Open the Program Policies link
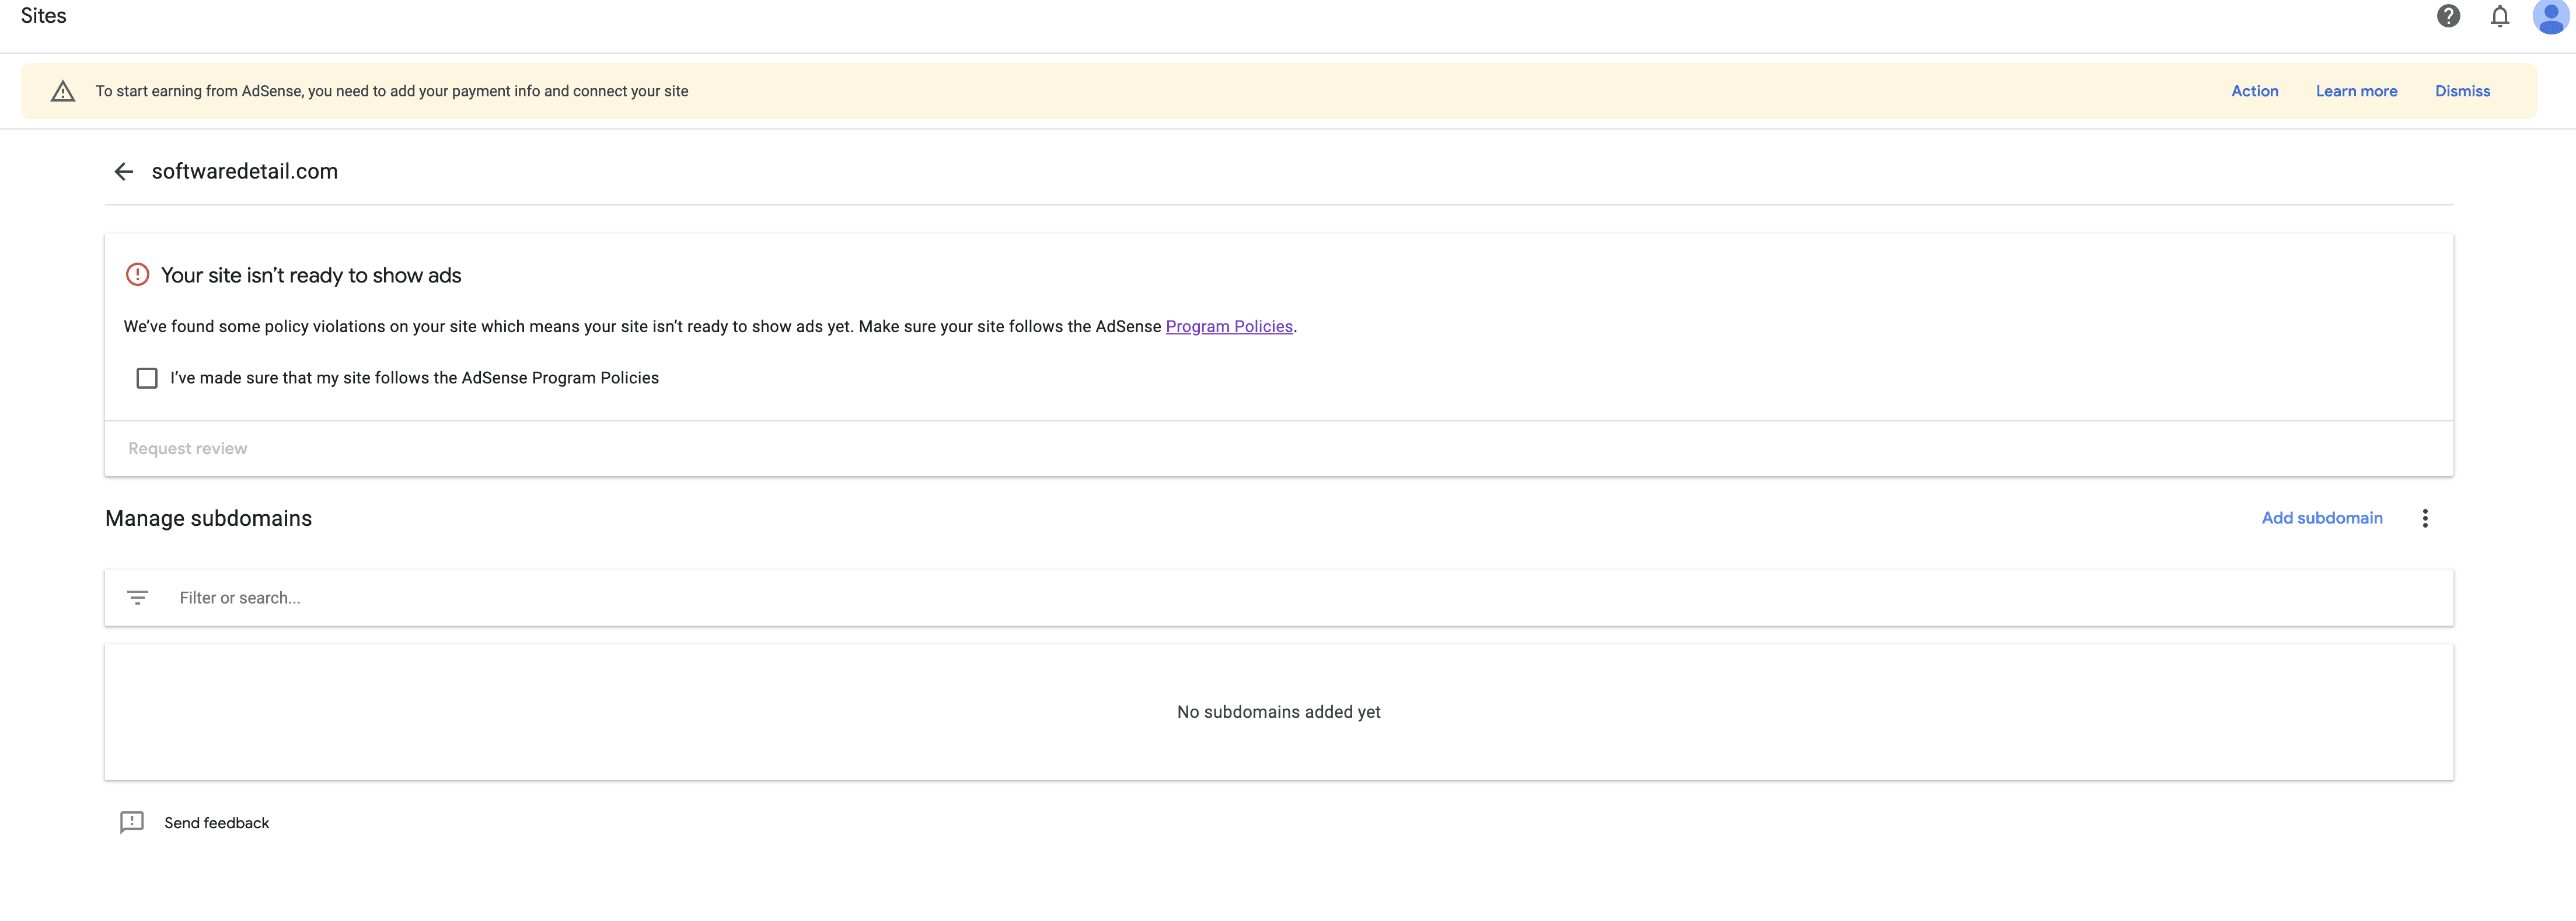 tap(1229, 327)
